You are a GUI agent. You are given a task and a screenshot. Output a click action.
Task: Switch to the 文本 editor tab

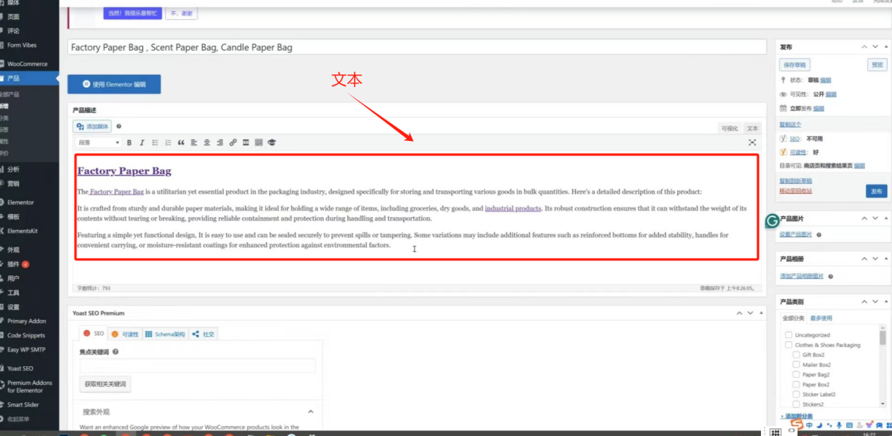click(753, 128)
